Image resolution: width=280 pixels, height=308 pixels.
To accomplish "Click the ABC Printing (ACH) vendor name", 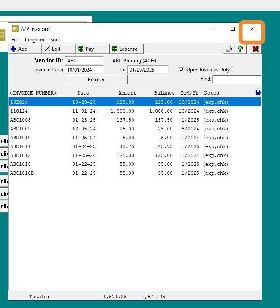I will (134, 60).
